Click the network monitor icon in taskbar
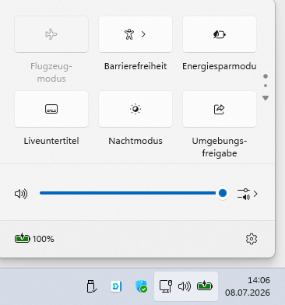 point(166,286)
